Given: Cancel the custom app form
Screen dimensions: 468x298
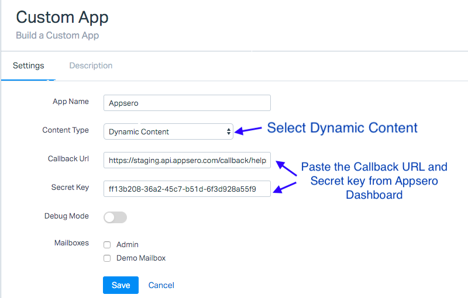Looking at the screenshot, I should pyautogui.click(x=161, y=285).
